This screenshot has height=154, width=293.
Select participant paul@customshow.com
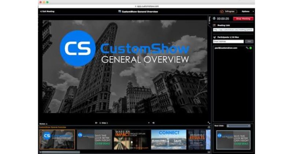point(226,48)
